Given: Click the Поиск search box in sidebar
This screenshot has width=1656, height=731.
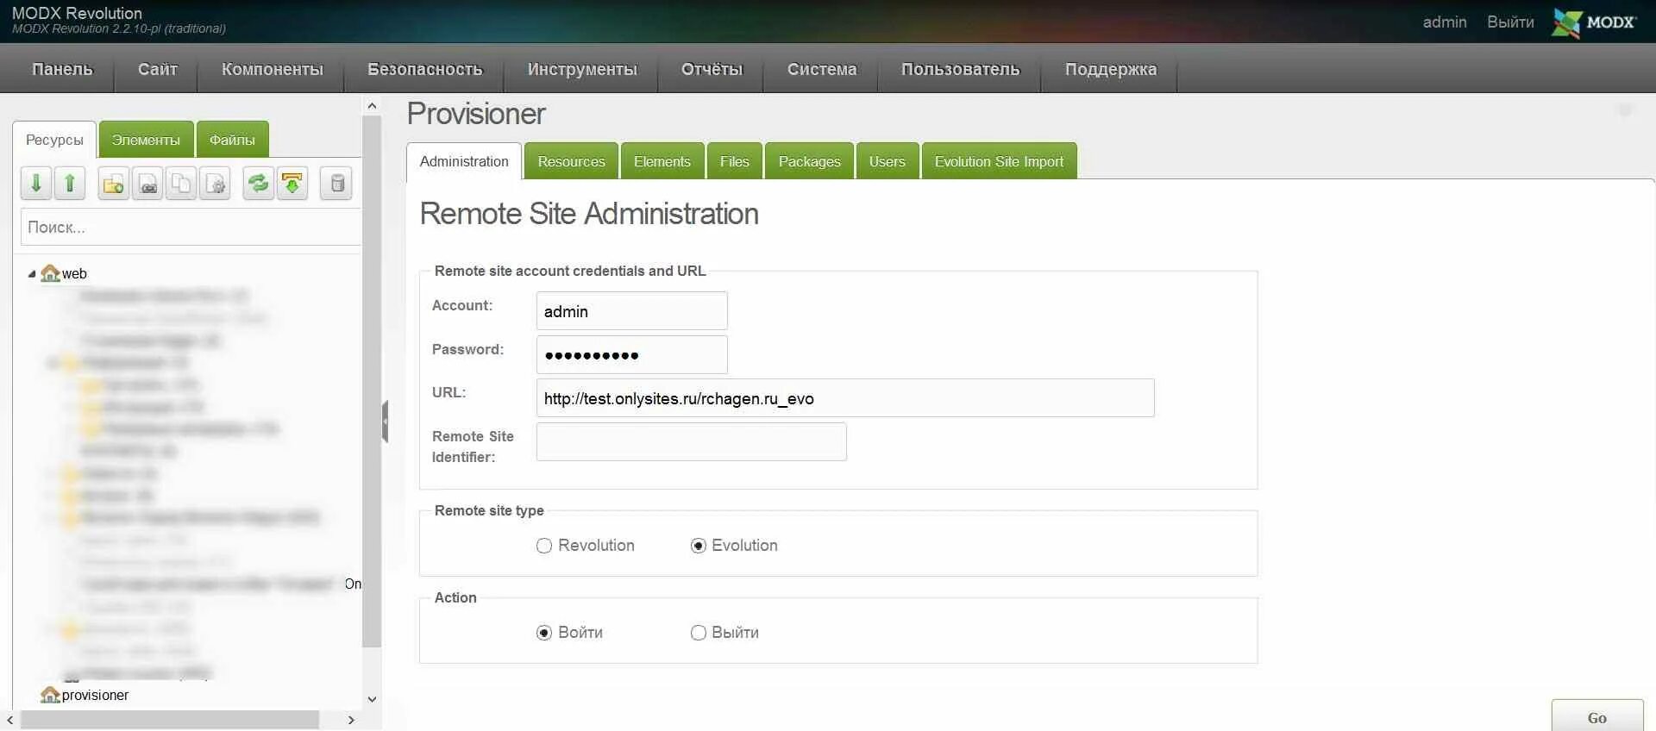Looking at the screenshot, I should [191, 227].
